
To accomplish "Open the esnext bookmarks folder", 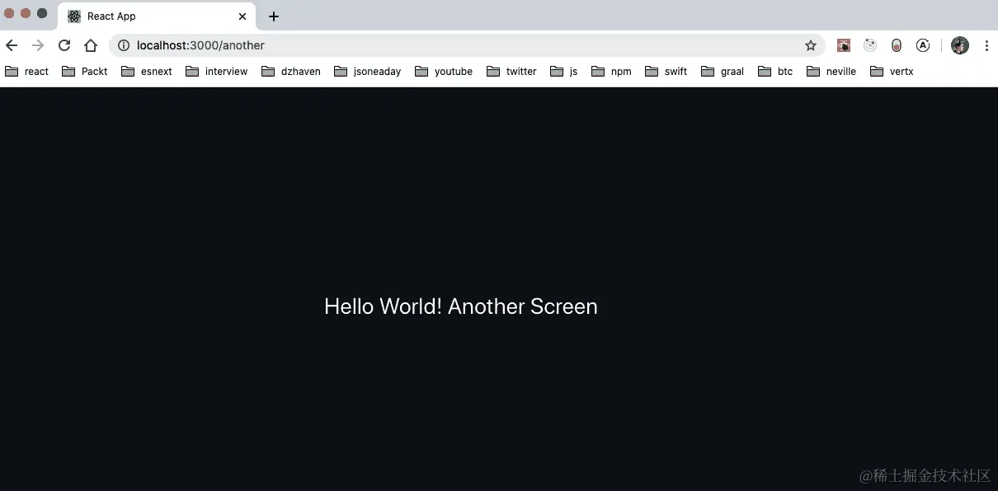I will point(147,72).
